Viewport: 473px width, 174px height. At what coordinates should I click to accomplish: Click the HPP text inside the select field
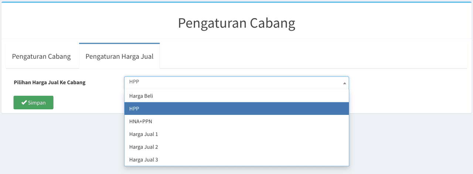(134, 82)
